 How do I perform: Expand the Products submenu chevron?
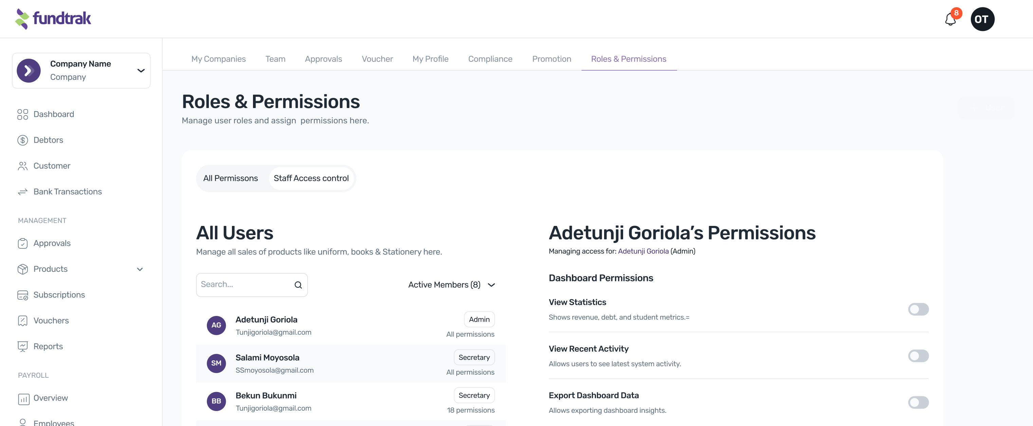pyautogui.click(x=140, y=269)
